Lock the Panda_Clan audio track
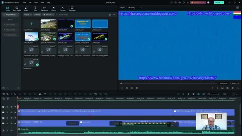242x136 pixels. click(x=7, y=130)
